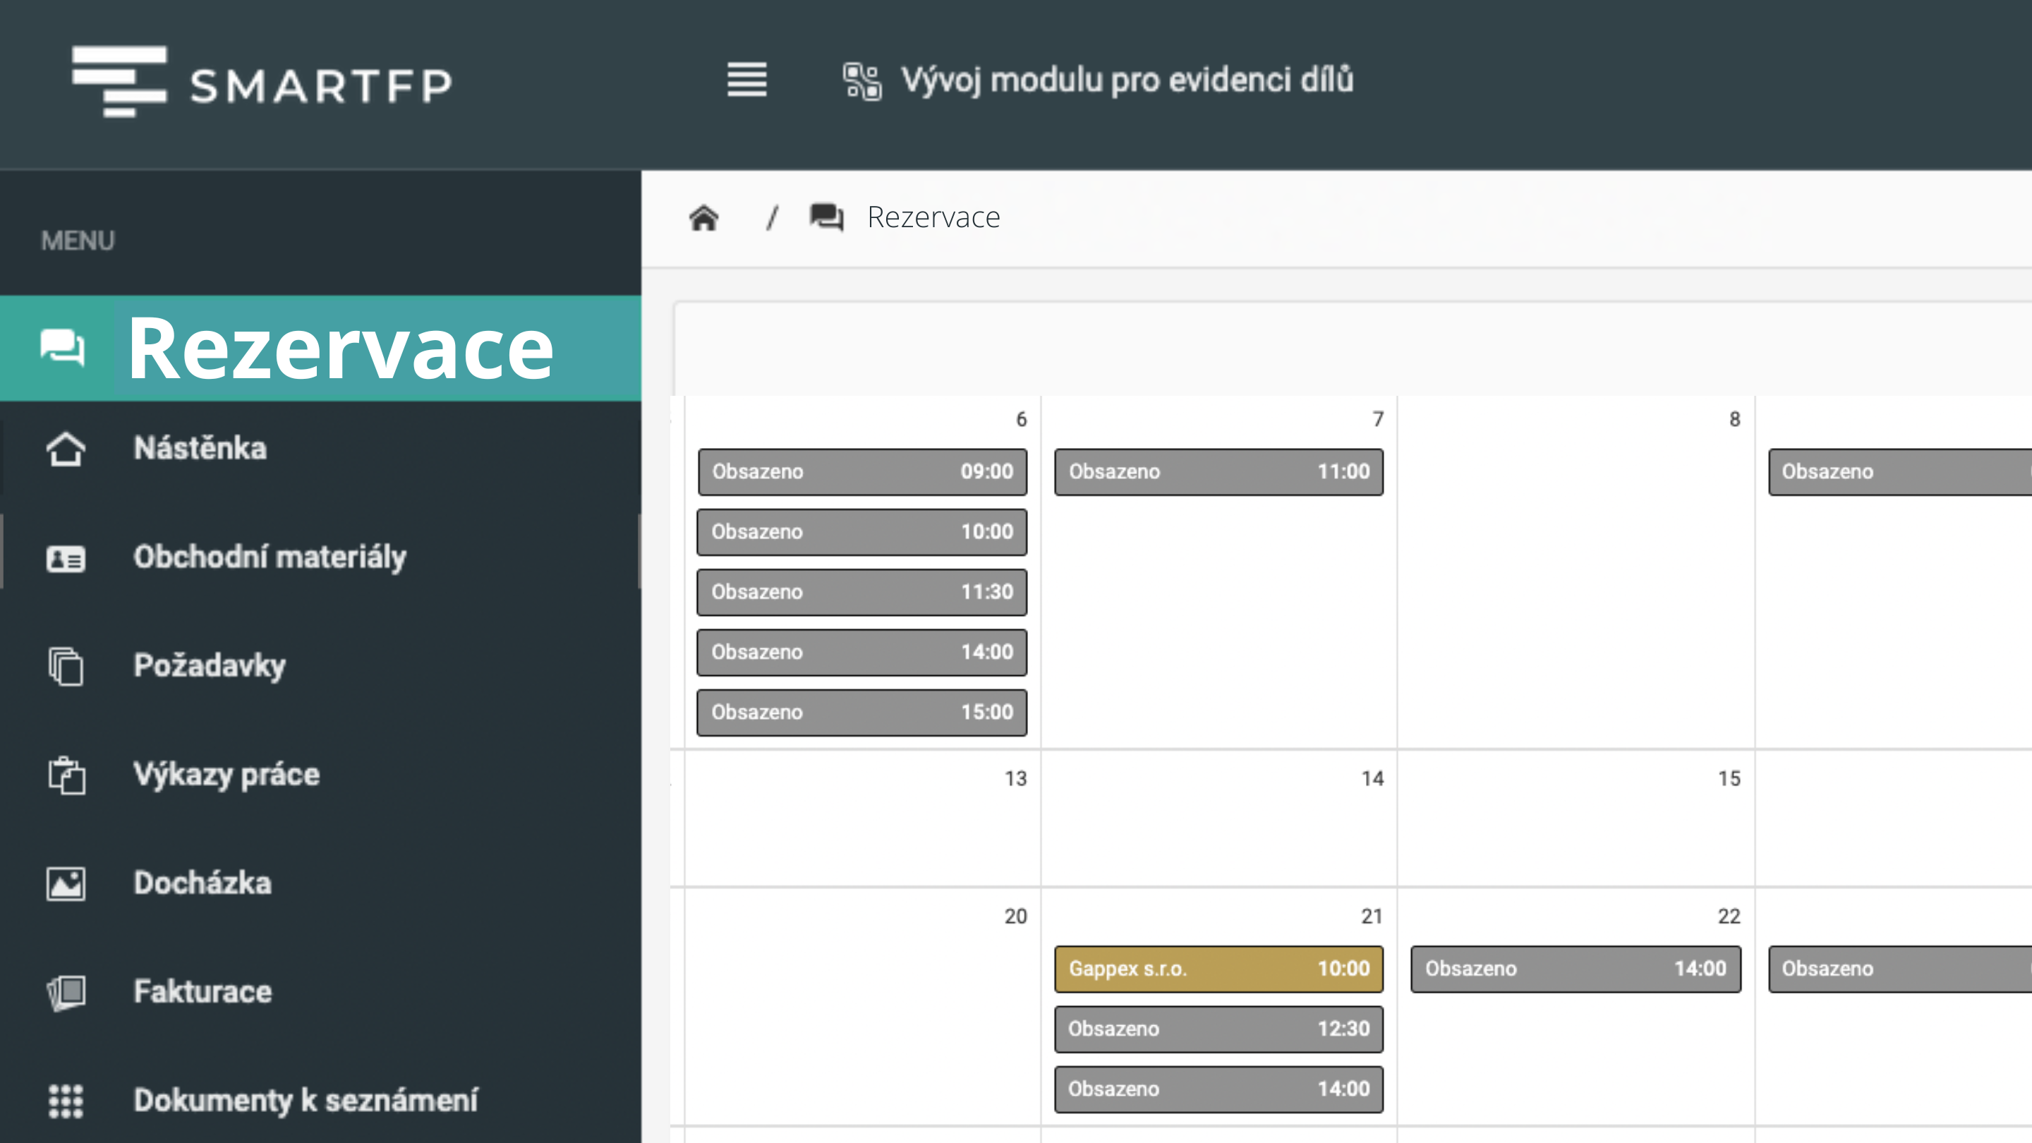Click the Nástěnka house icon

click(x=66, y=449)
